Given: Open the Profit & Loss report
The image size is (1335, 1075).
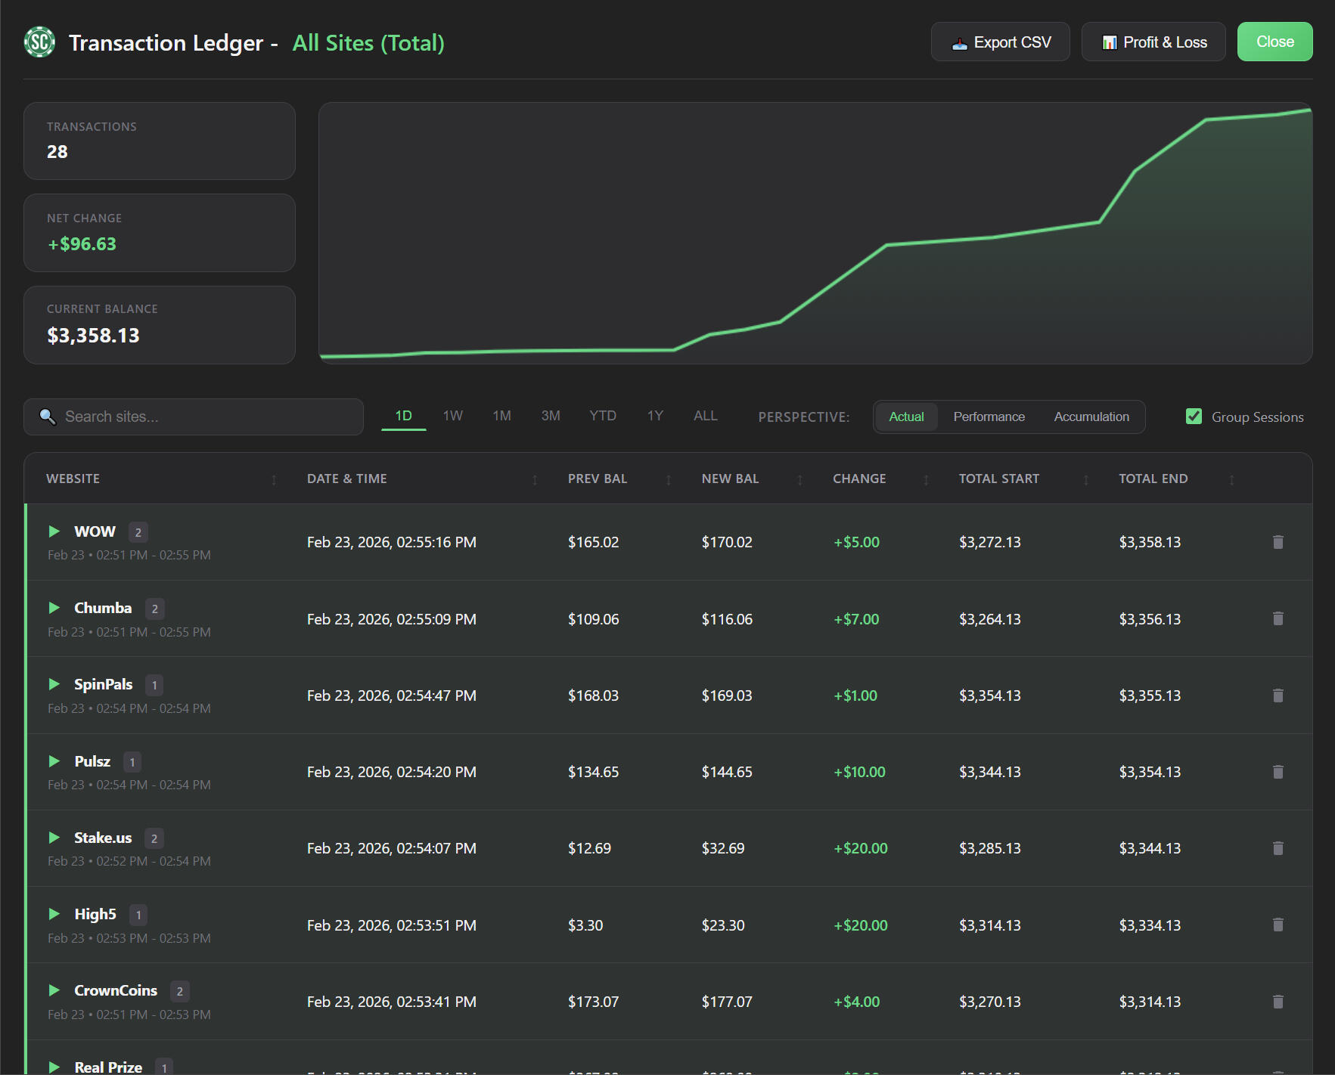Looking at the screenshot, I should click(1153, 42).
